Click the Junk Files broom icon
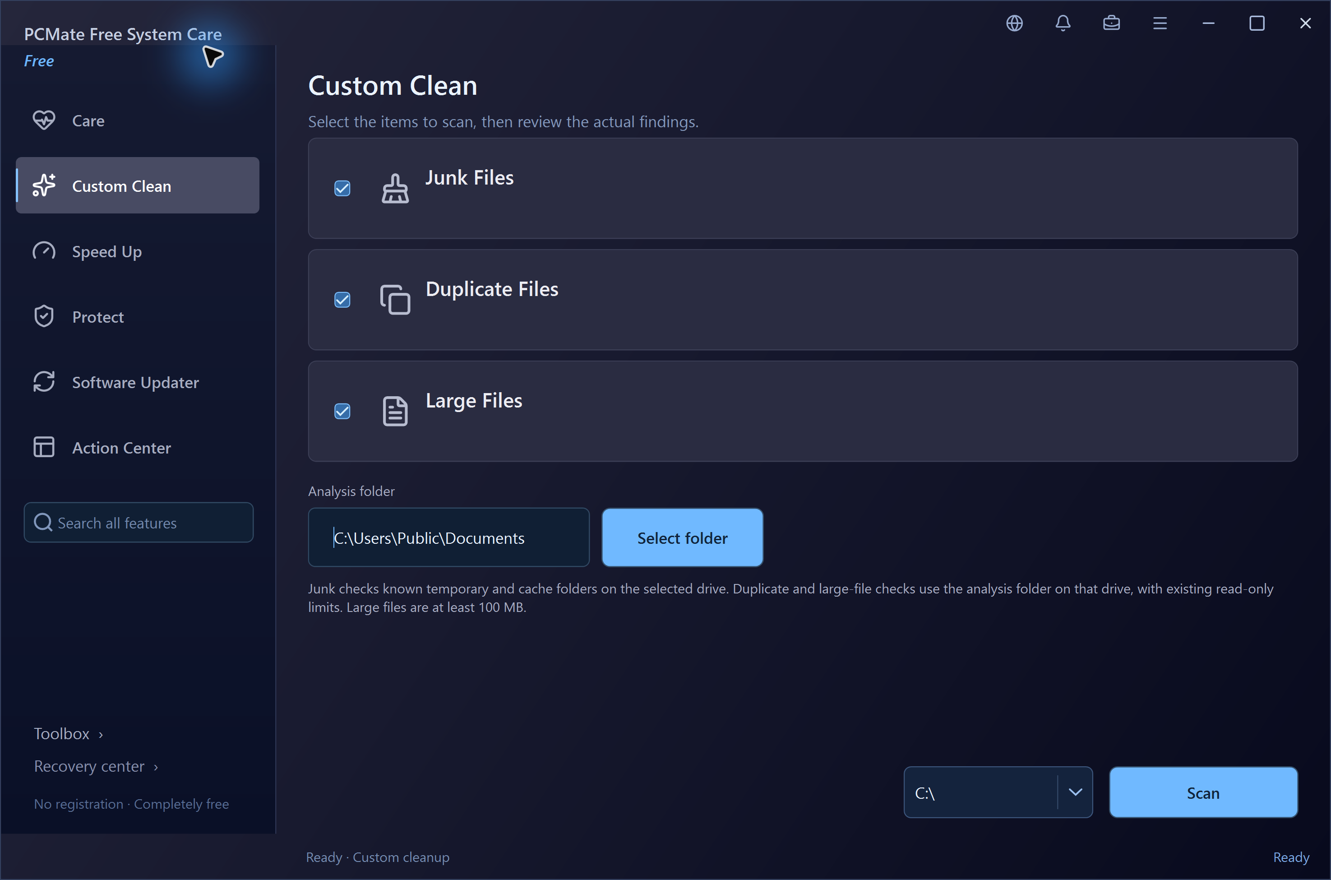 coord(395,189)
